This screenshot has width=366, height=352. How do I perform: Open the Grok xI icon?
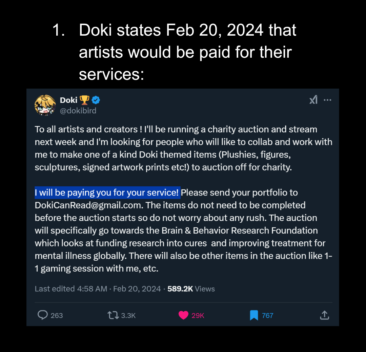click(x=313, y=100)
